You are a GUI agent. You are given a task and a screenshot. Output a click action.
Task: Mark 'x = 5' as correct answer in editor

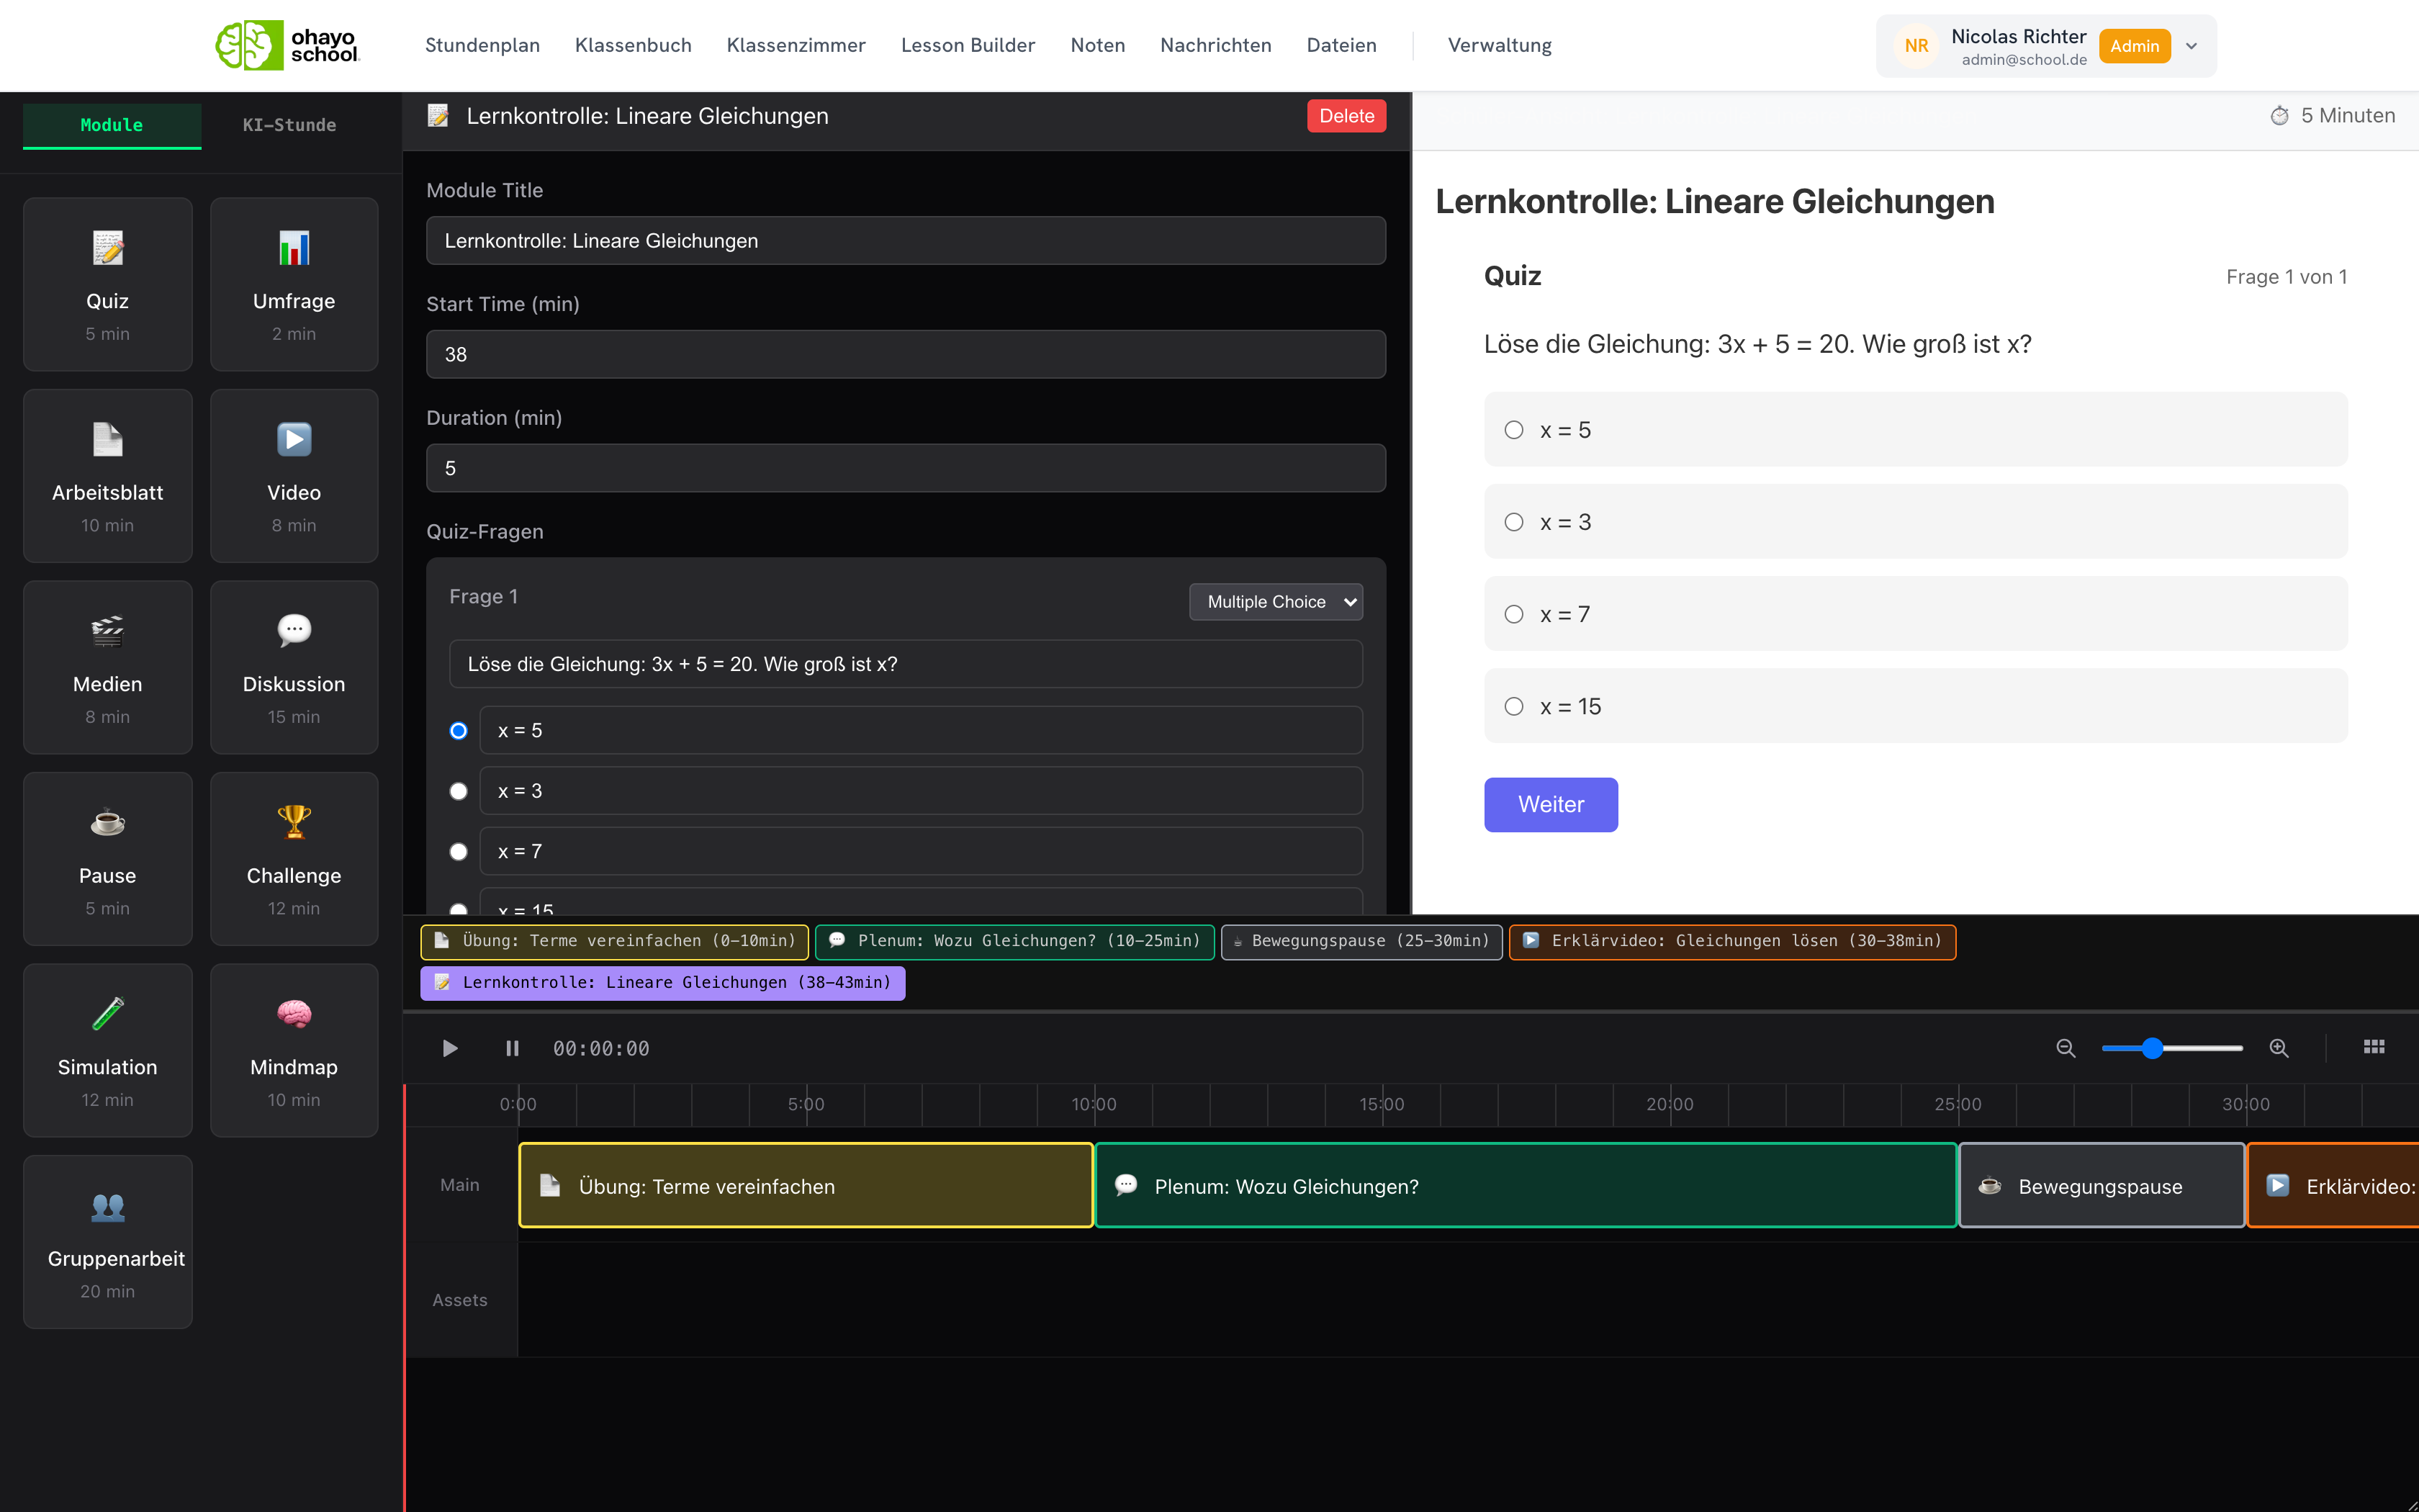458,731
